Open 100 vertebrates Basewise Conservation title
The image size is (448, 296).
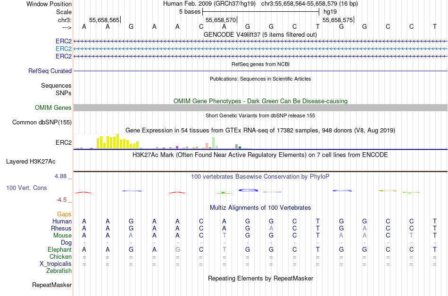tap(260, 177)
